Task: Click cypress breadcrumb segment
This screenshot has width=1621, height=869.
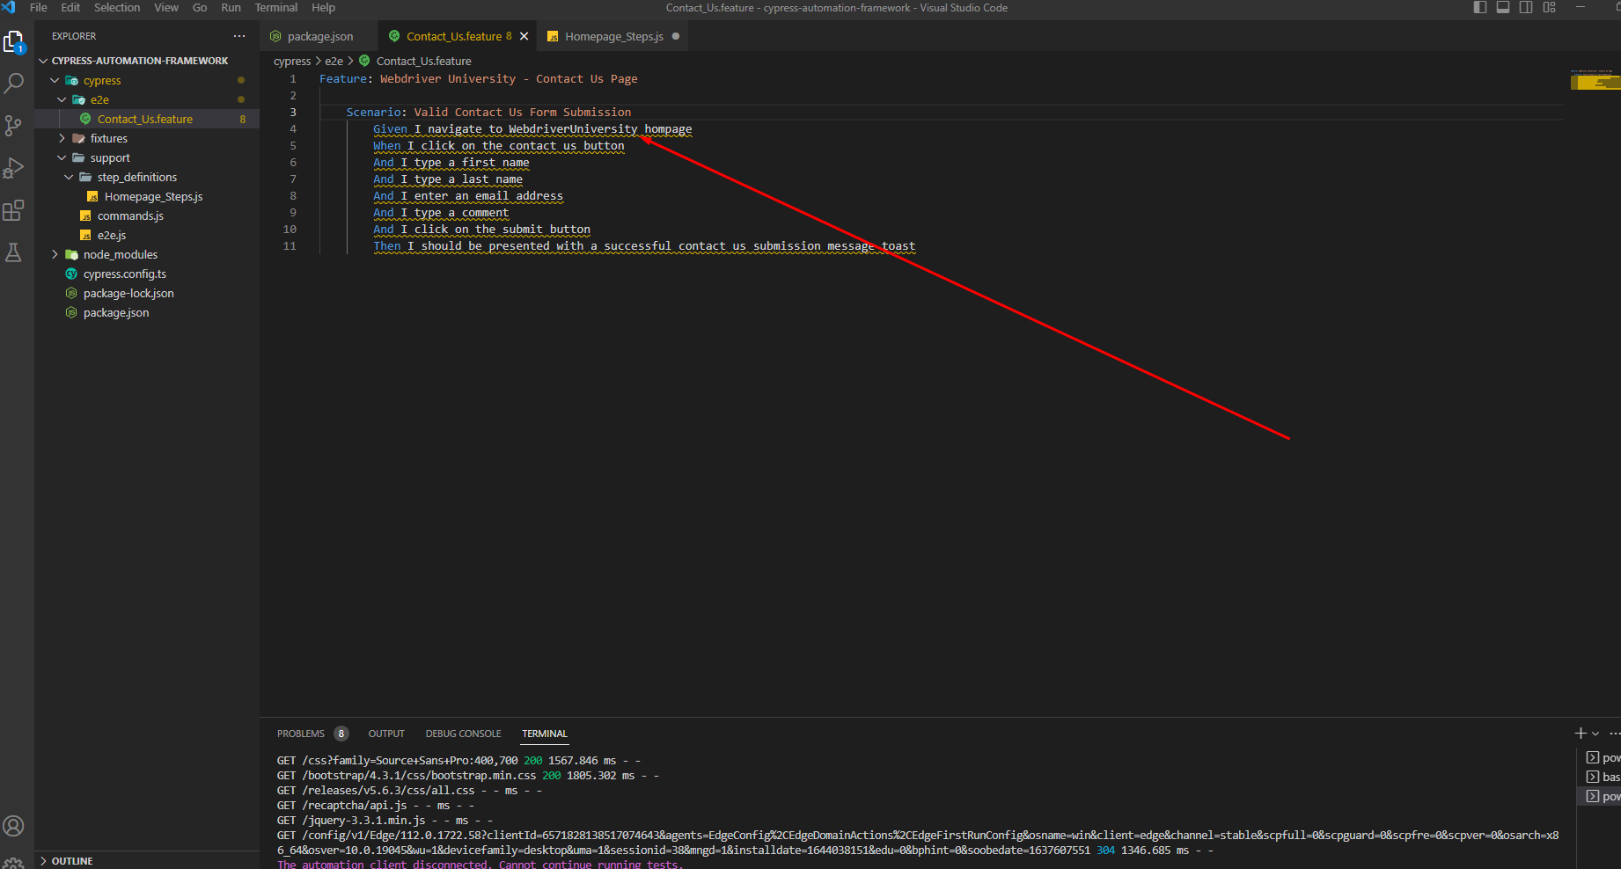Action: coord(292,61)
